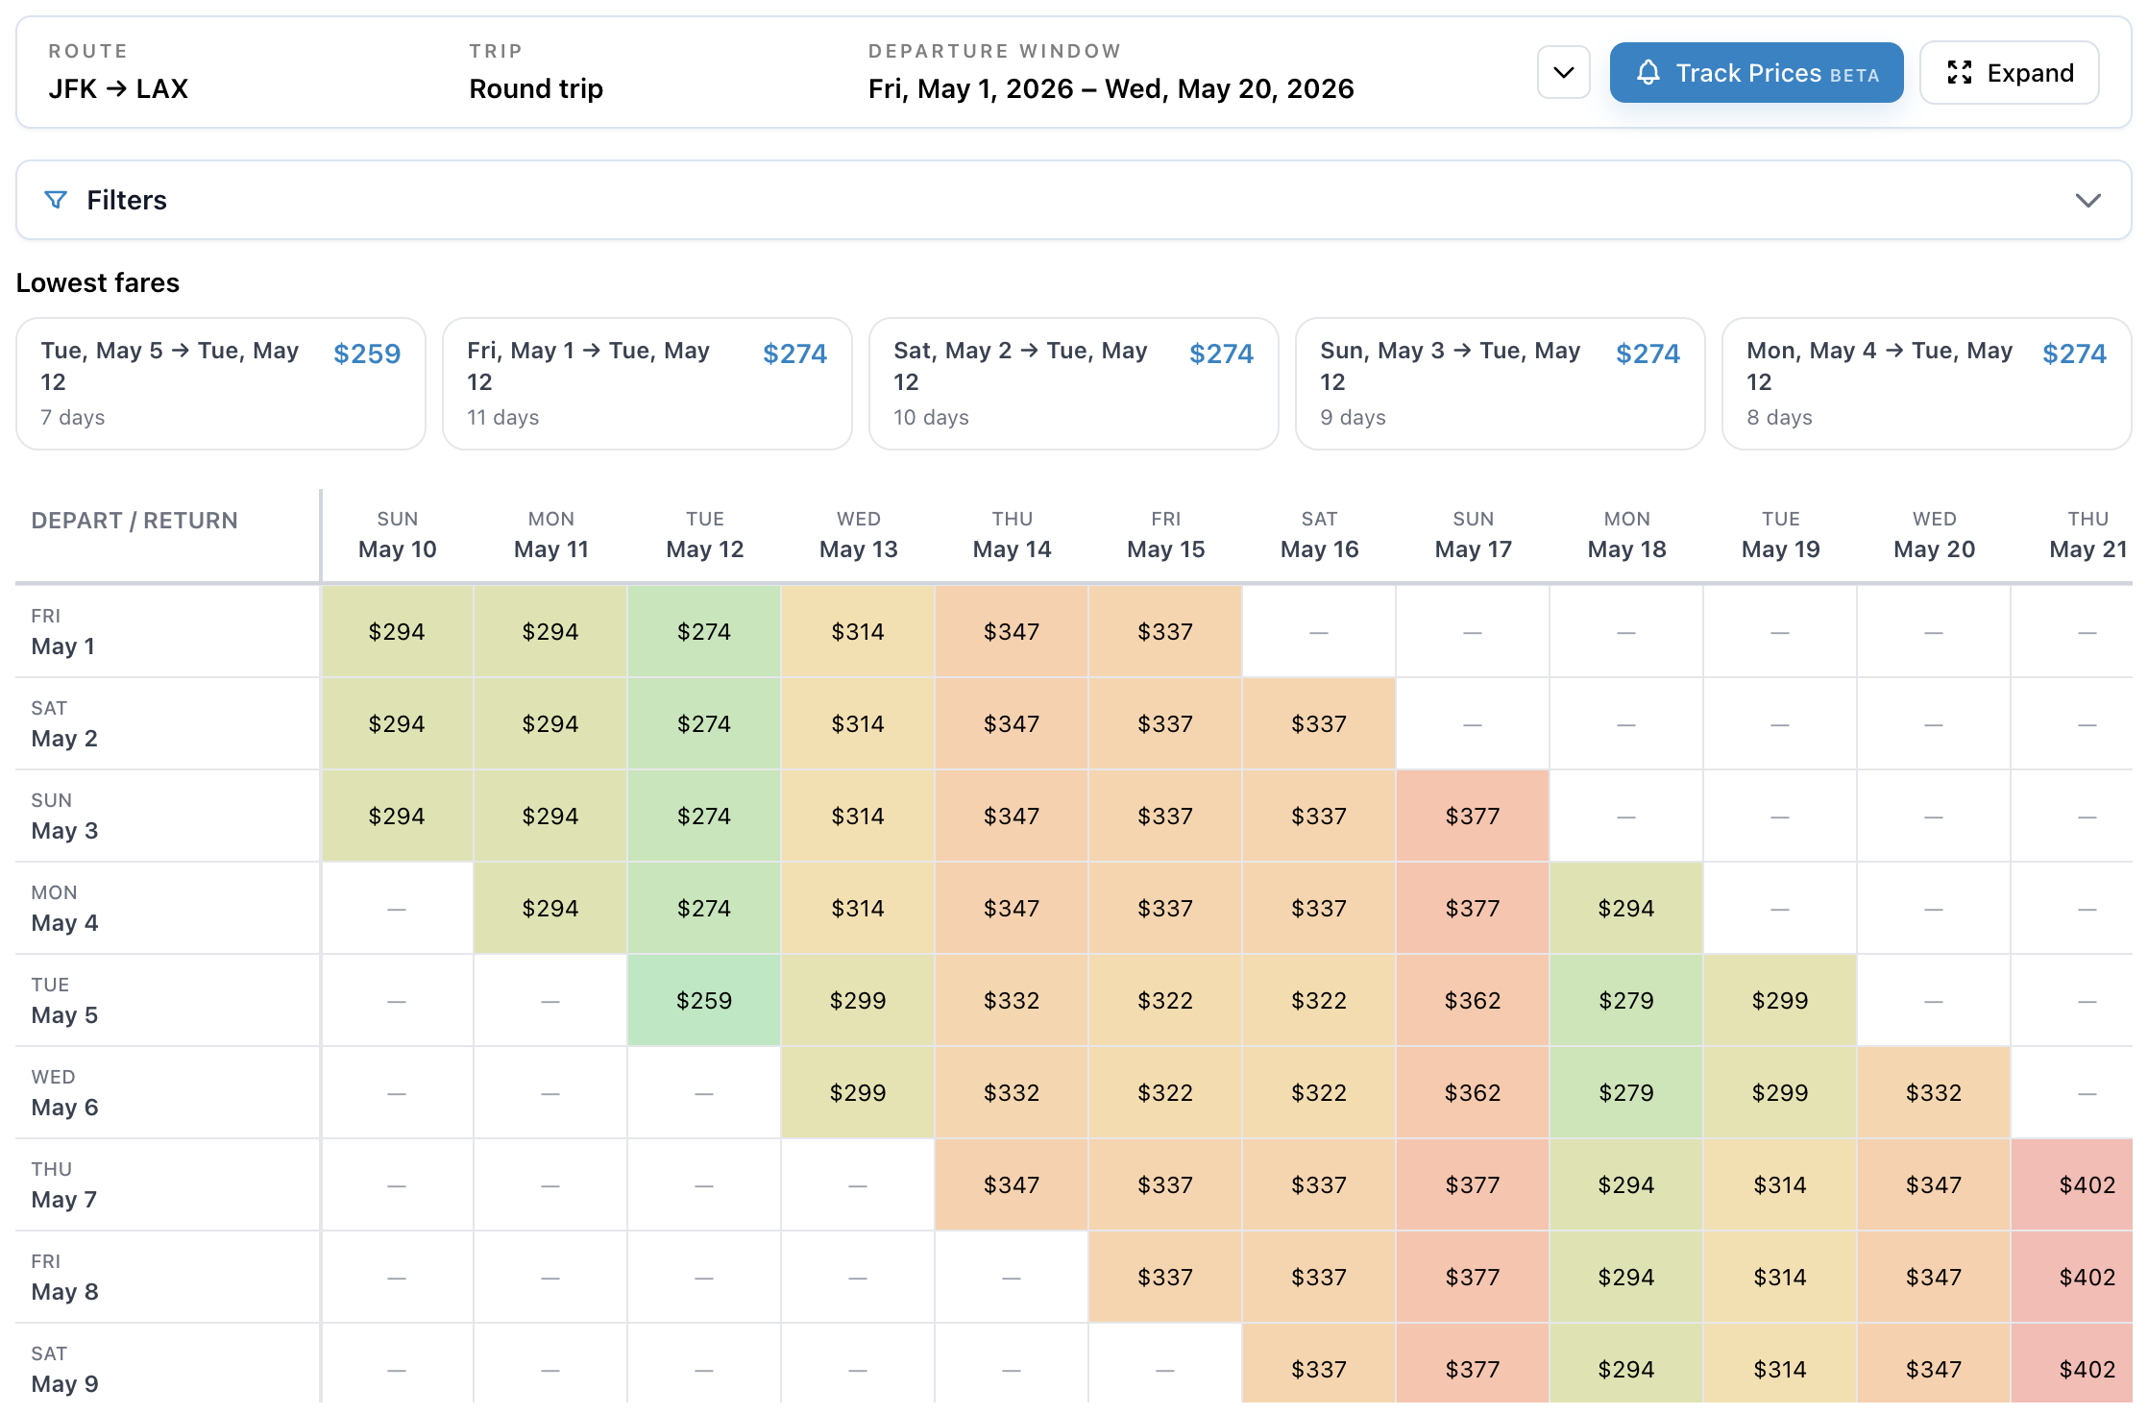Select $362 fare for May 6 to May 17

[1473, 1092]
